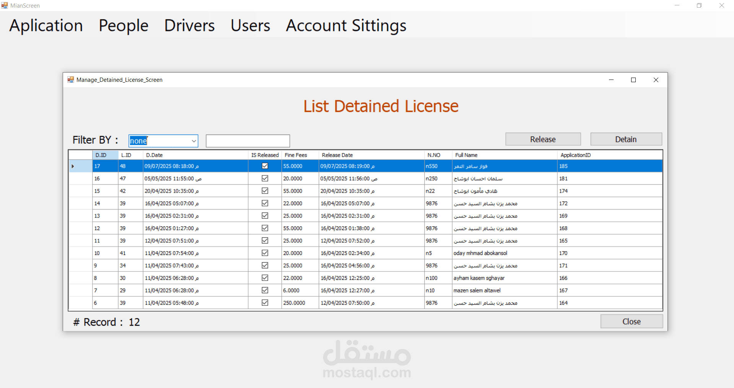Toggle Is Released checkbox for D.ID 15
Image resolution: width=734 pixels, height=388 pixels.
[265, 191]
